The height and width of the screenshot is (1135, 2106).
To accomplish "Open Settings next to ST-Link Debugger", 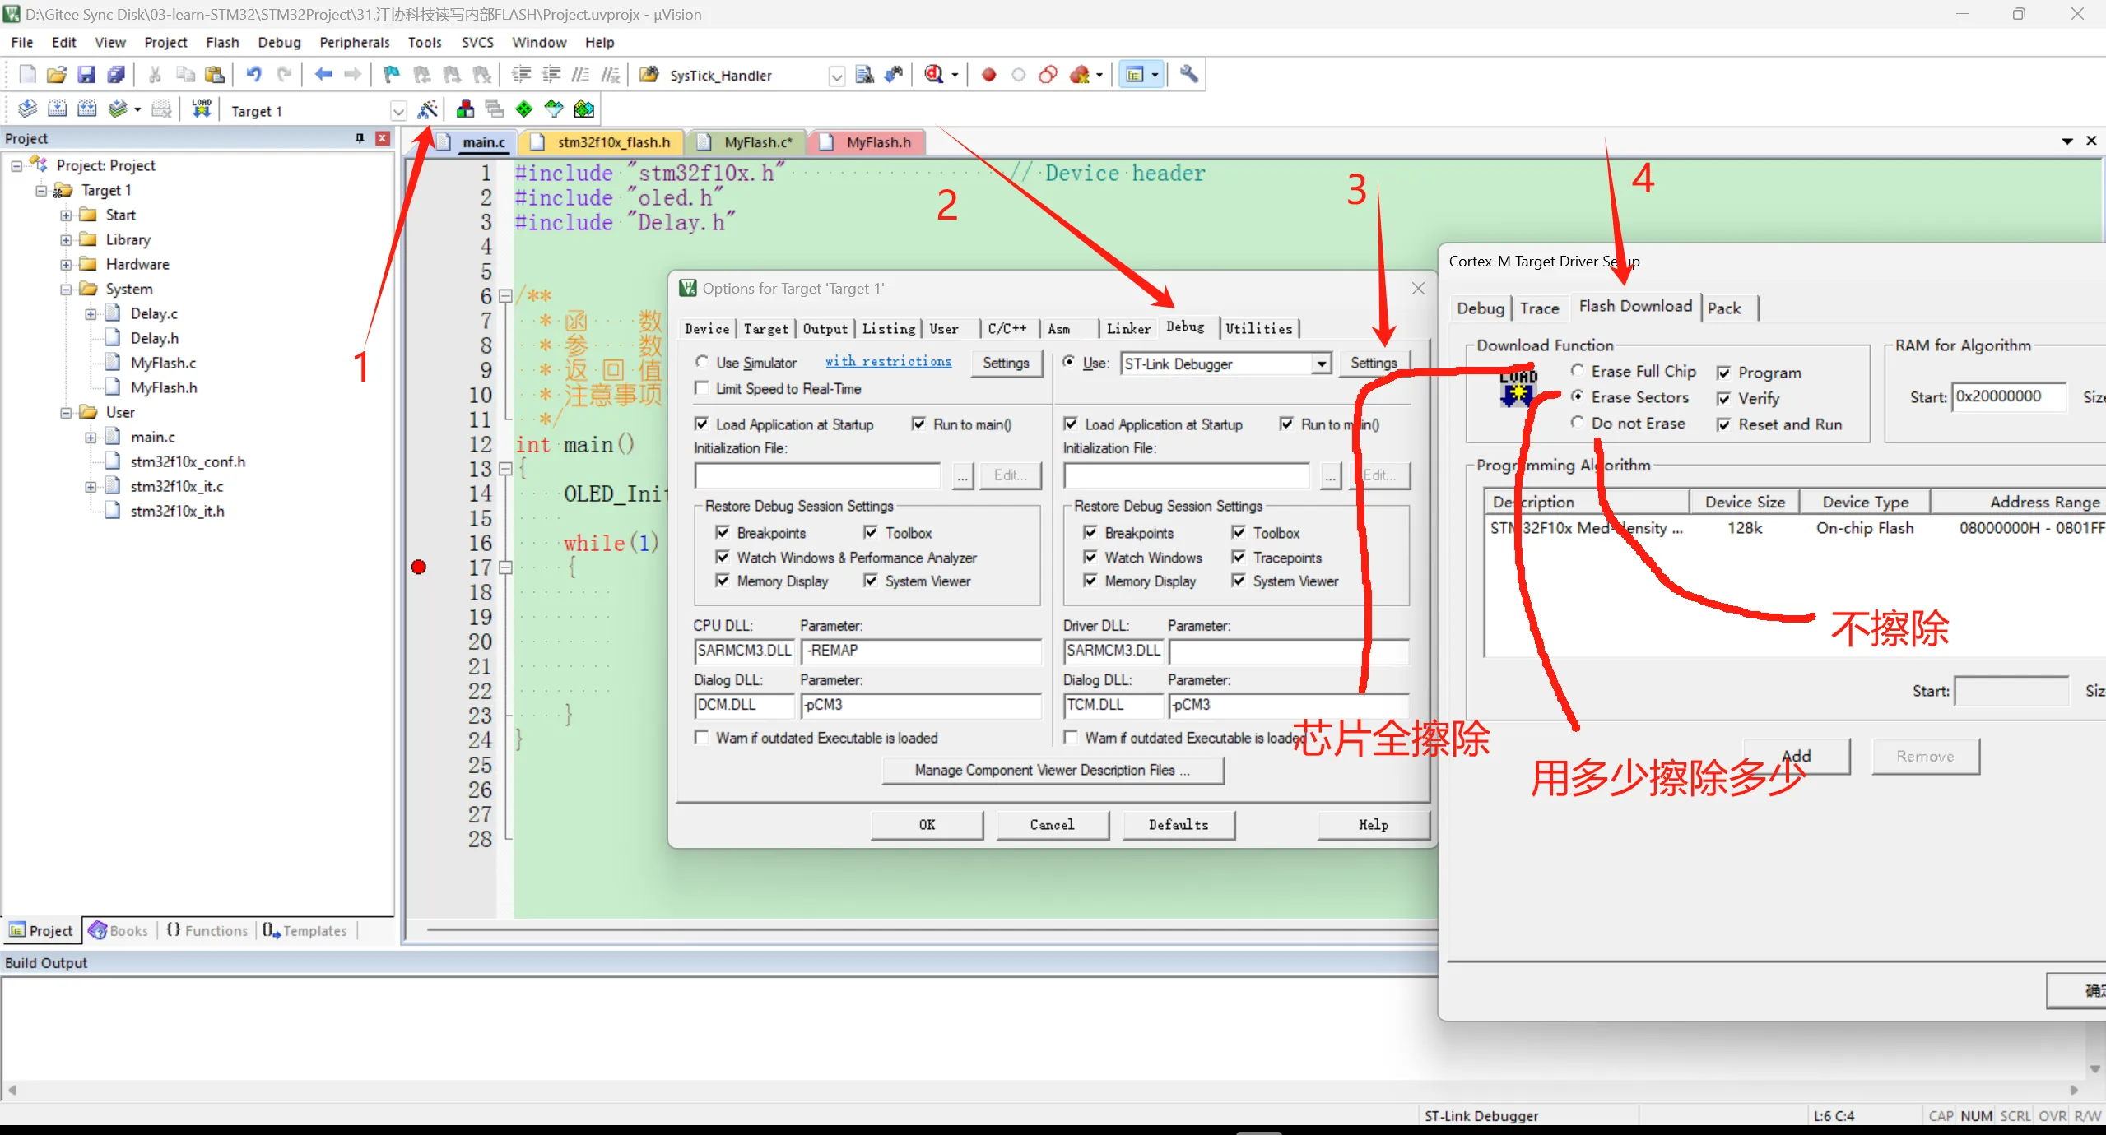I will tap(1374, 363).
